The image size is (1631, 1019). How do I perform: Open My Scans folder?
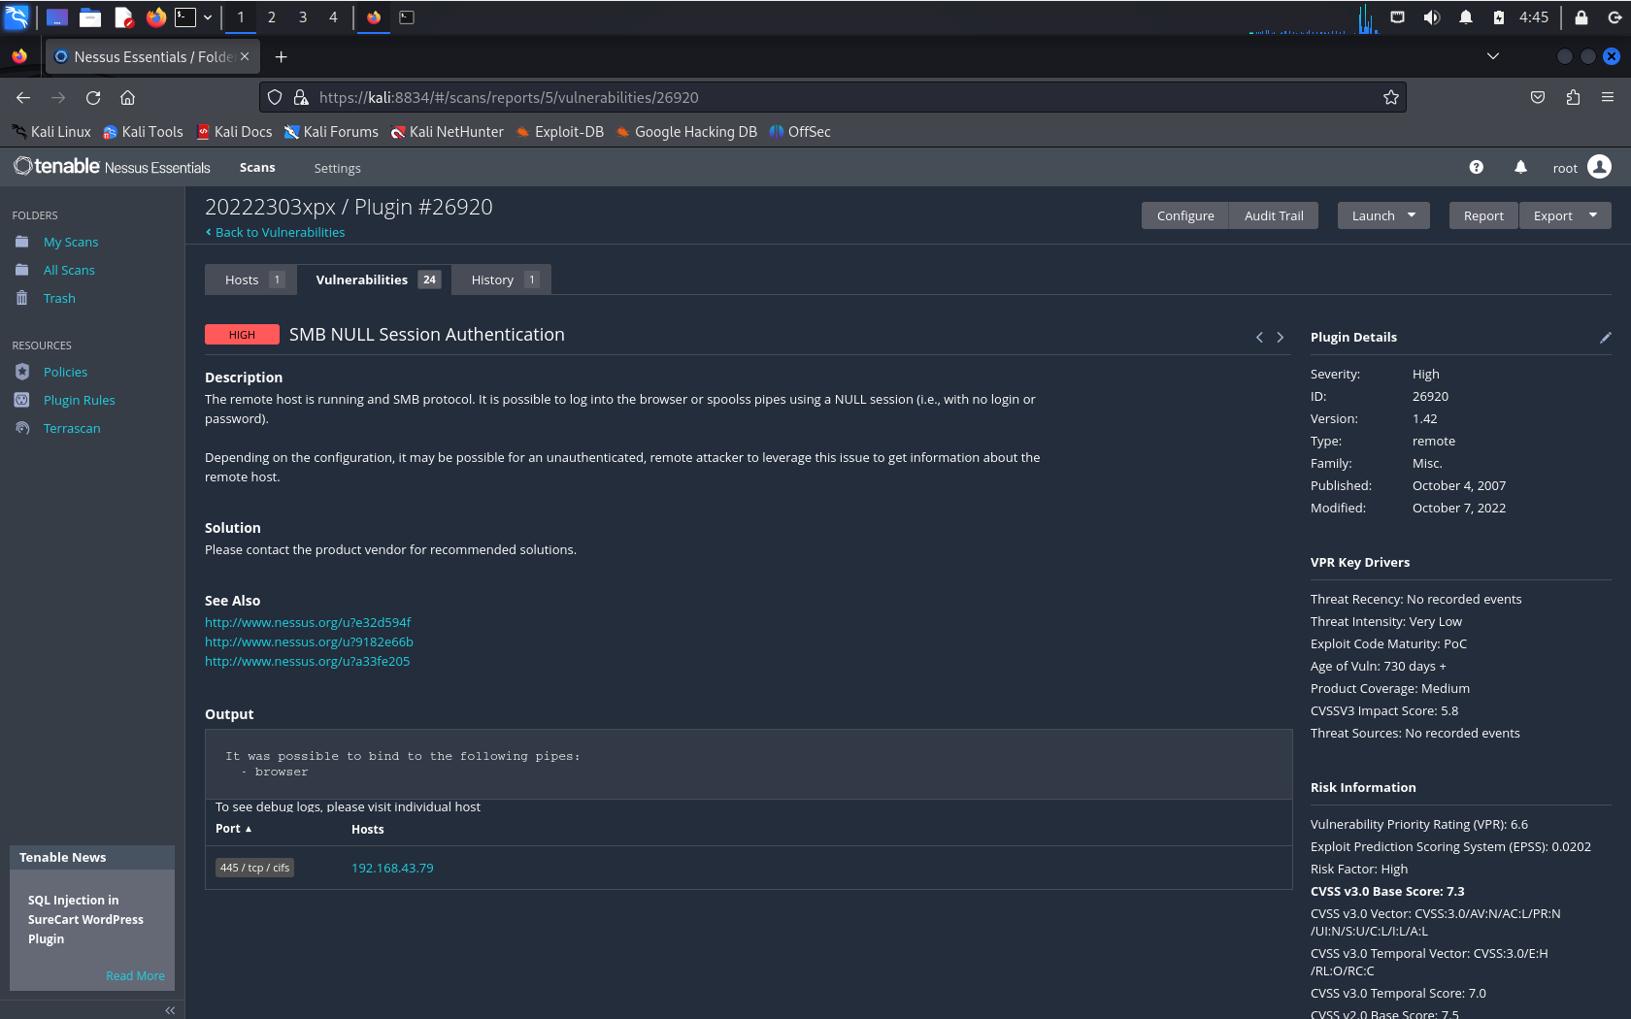point(71,242)
